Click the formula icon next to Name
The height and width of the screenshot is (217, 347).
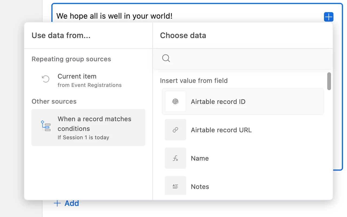point(175,158)
